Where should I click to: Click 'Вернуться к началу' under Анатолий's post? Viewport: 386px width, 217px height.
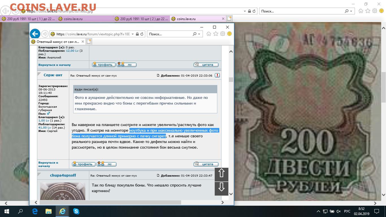pos(55,65)
